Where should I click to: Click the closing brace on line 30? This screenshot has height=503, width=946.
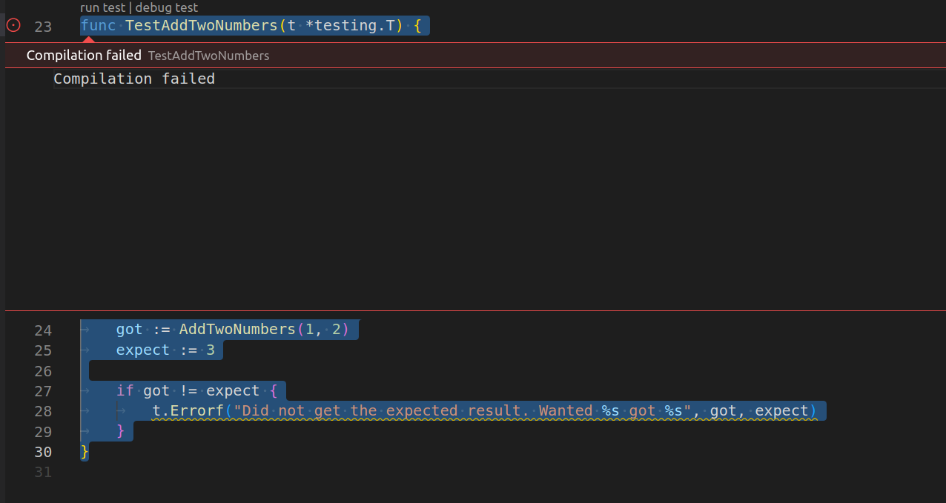point(85,451)
